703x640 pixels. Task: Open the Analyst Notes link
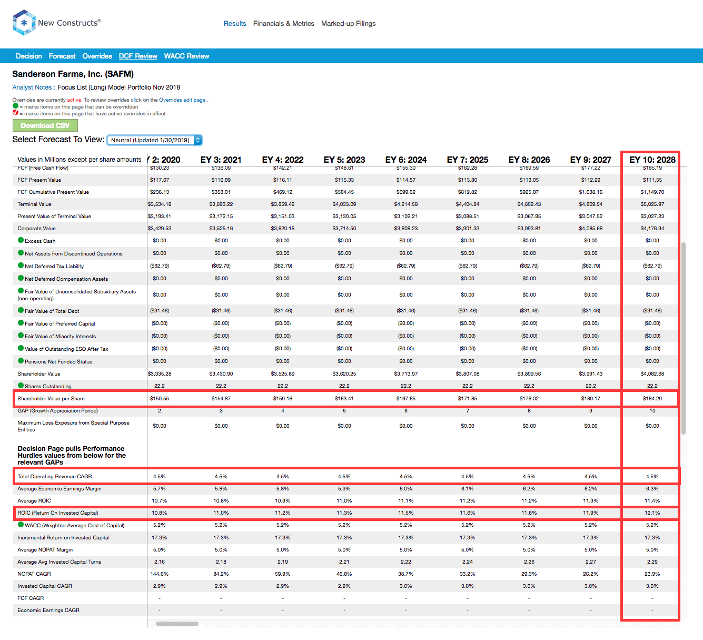pyautogui.click(x=32, y=87)
